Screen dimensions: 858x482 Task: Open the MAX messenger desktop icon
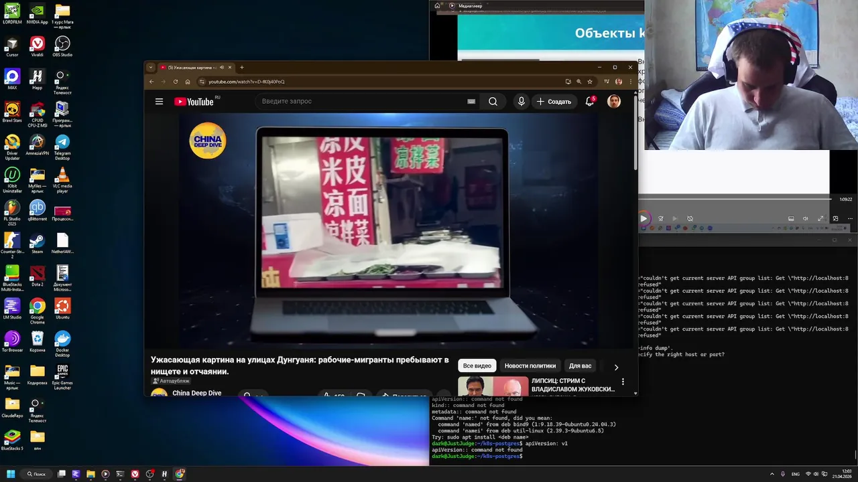coord(12,80)
